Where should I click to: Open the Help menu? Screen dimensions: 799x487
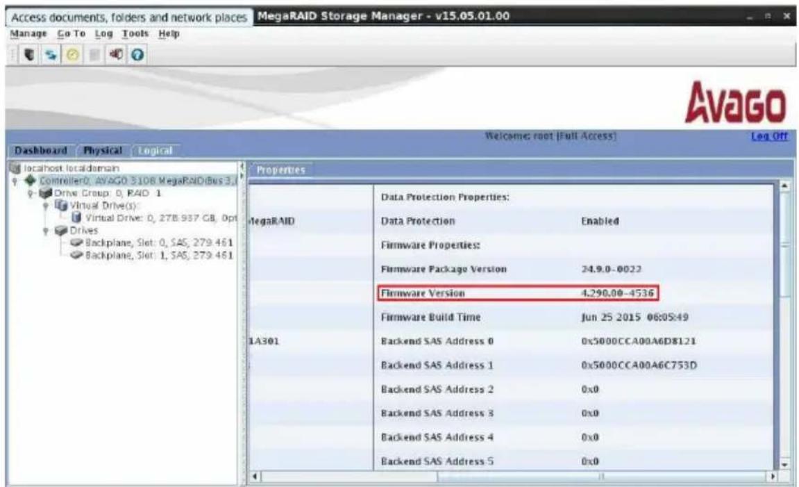(169, 33)
